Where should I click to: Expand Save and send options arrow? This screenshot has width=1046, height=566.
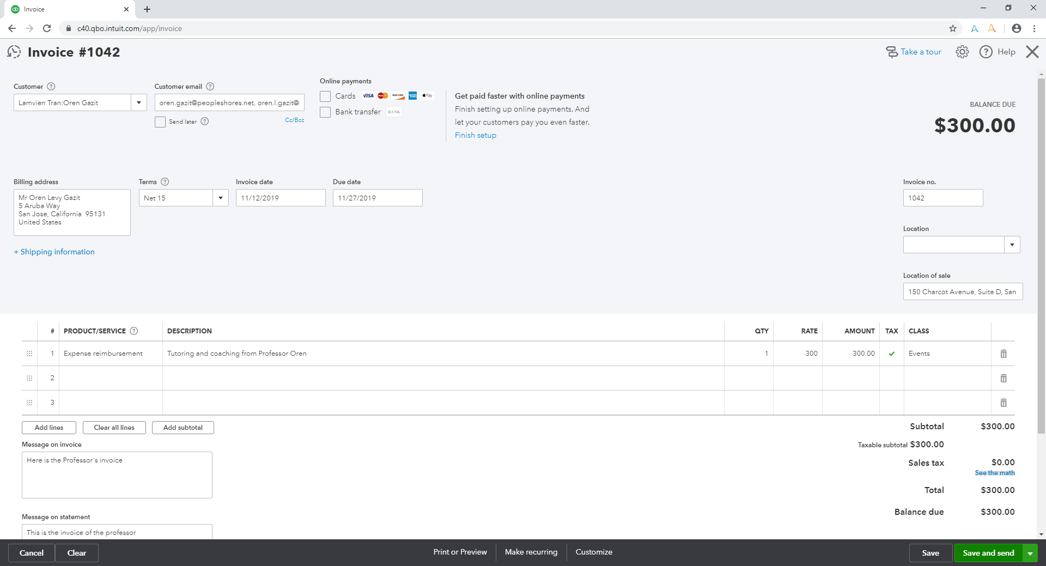(1030, 553)
